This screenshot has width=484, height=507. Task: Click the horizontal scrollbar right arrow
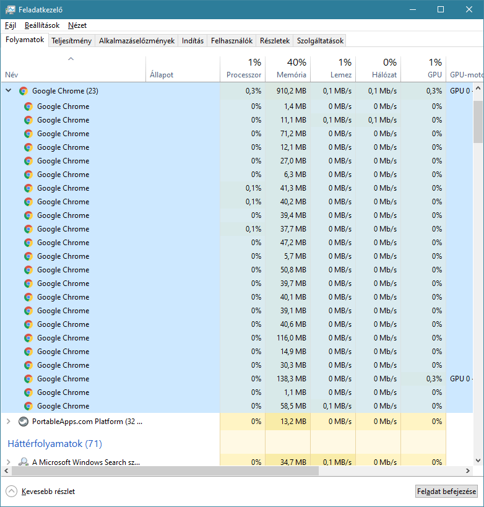[467, 470]
